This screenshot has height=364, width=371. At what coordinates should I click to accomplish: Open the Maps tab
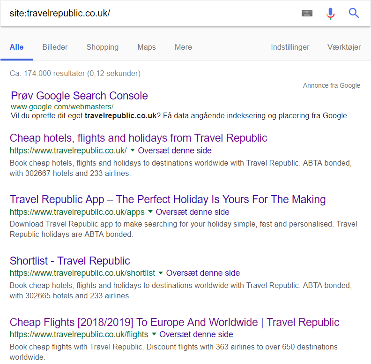(x=147, y=47)
